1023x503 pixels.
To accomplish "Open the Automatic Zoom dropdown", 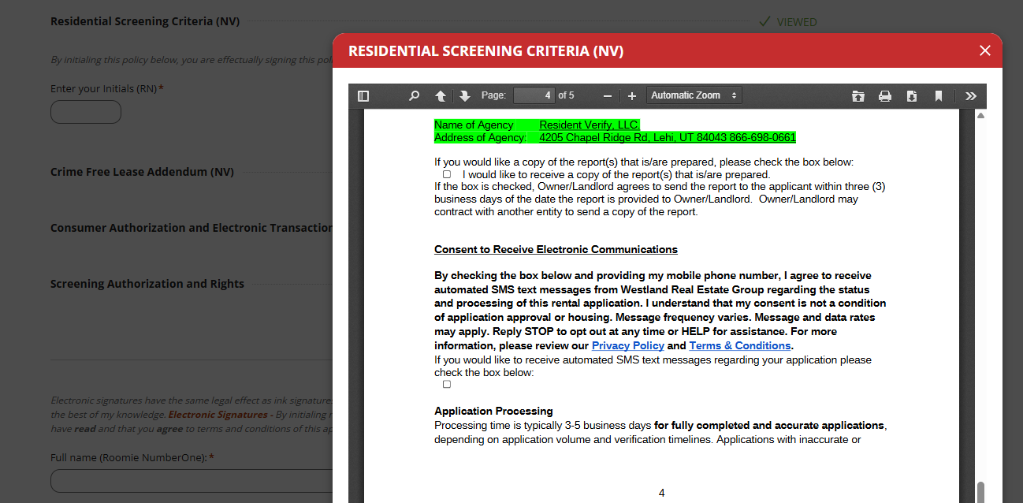I will tap(694, 95).
